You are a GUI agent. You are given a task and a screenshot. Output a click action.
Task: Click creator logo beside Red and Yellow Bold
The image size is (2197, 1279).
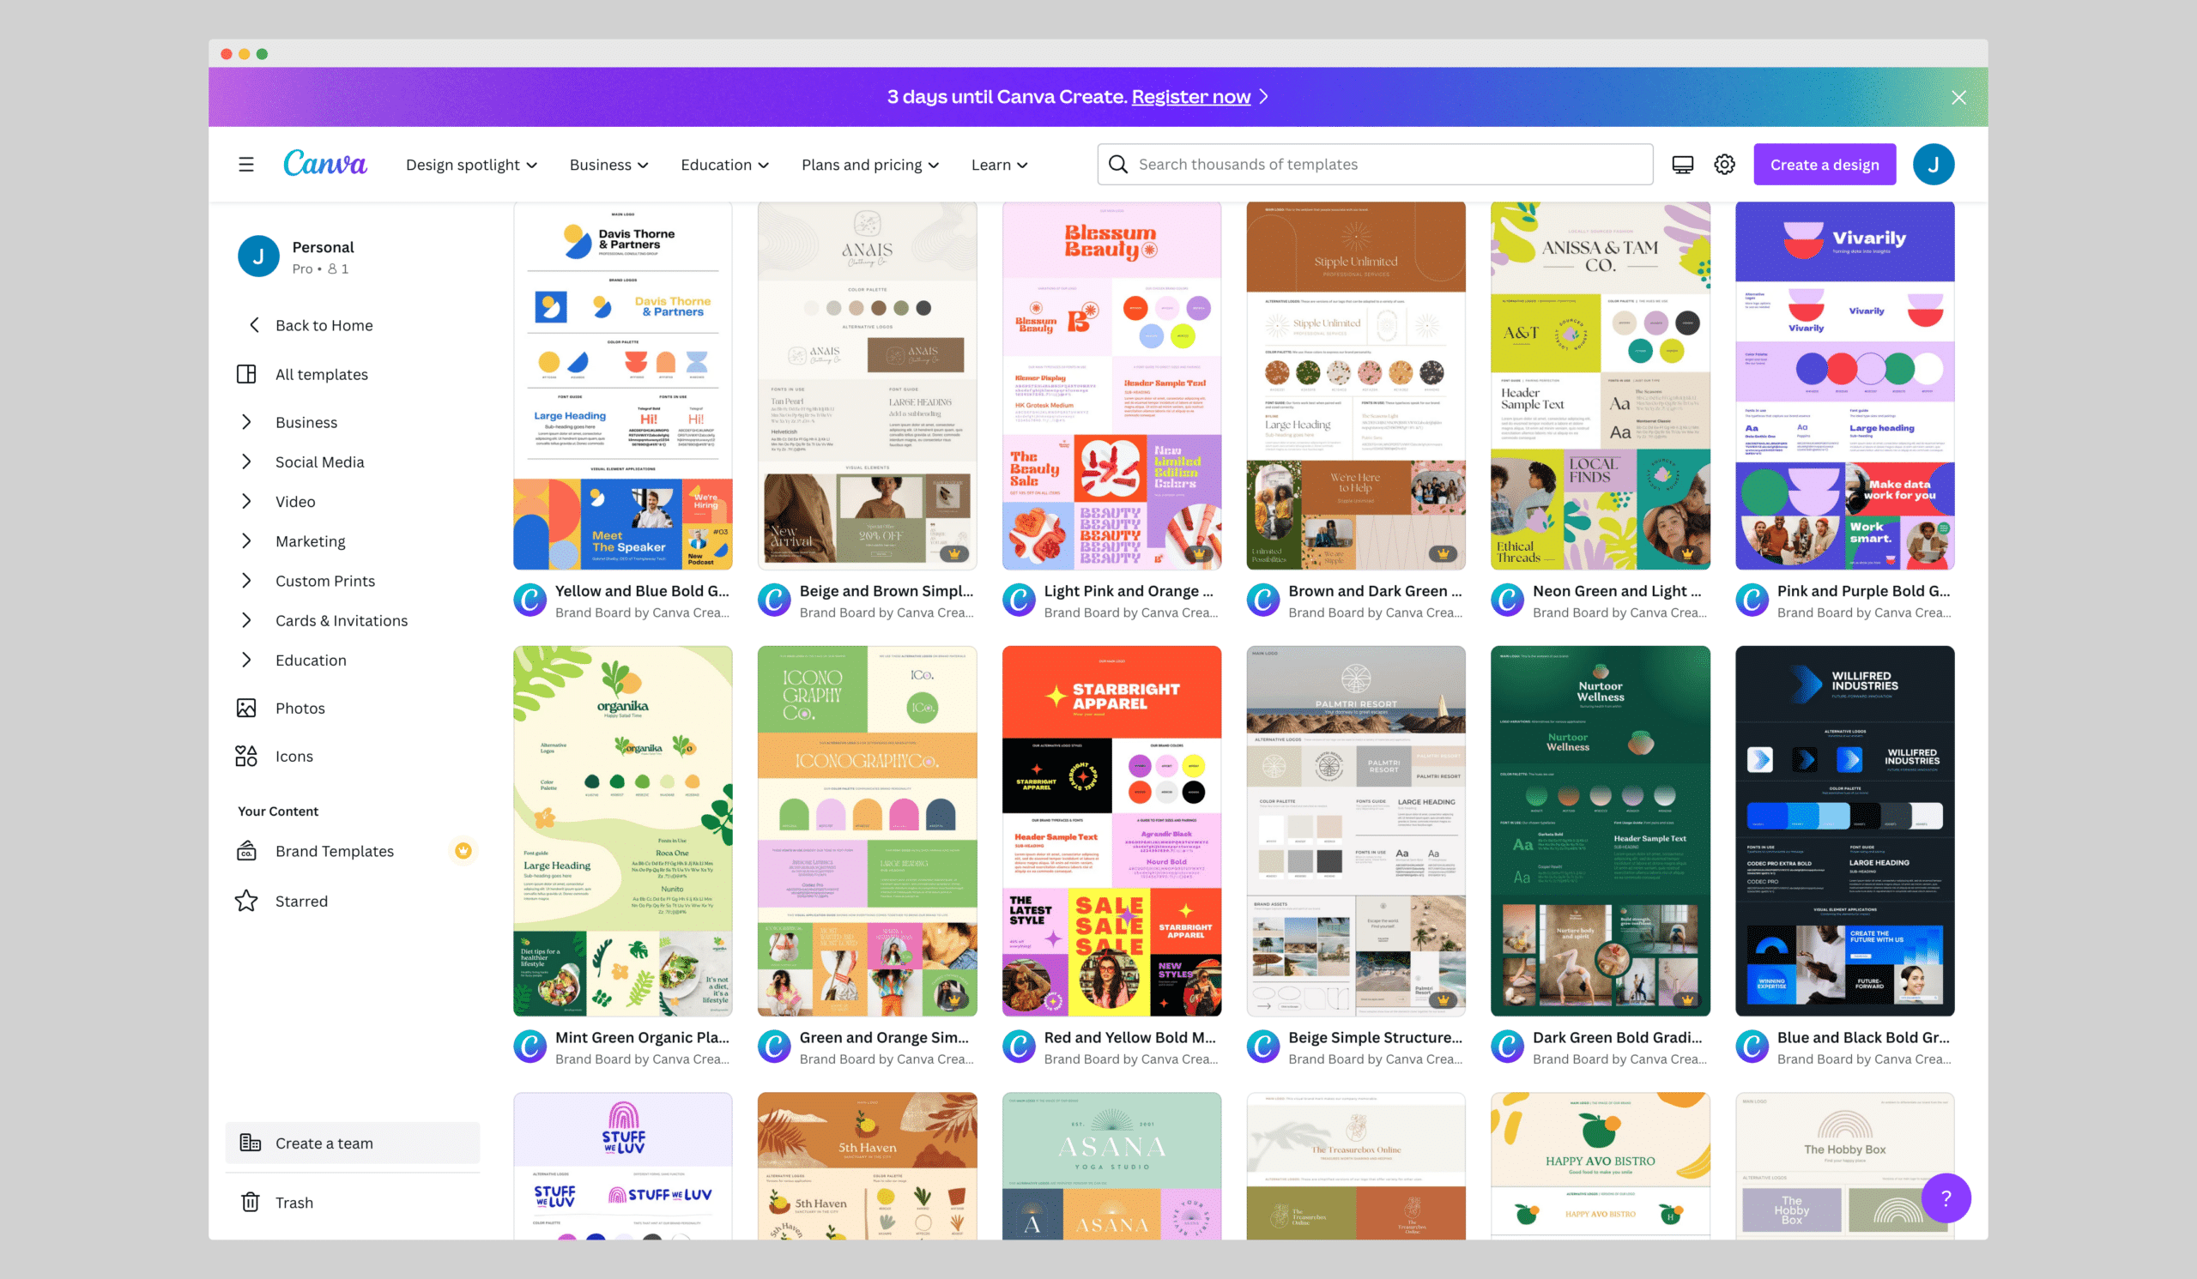[1020, 1047]
